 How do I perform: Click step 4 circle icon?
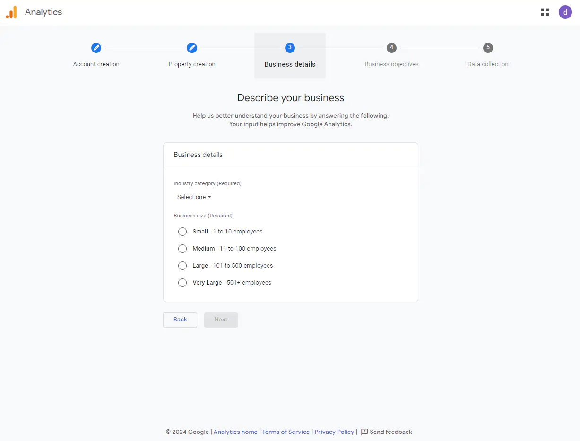391,48
